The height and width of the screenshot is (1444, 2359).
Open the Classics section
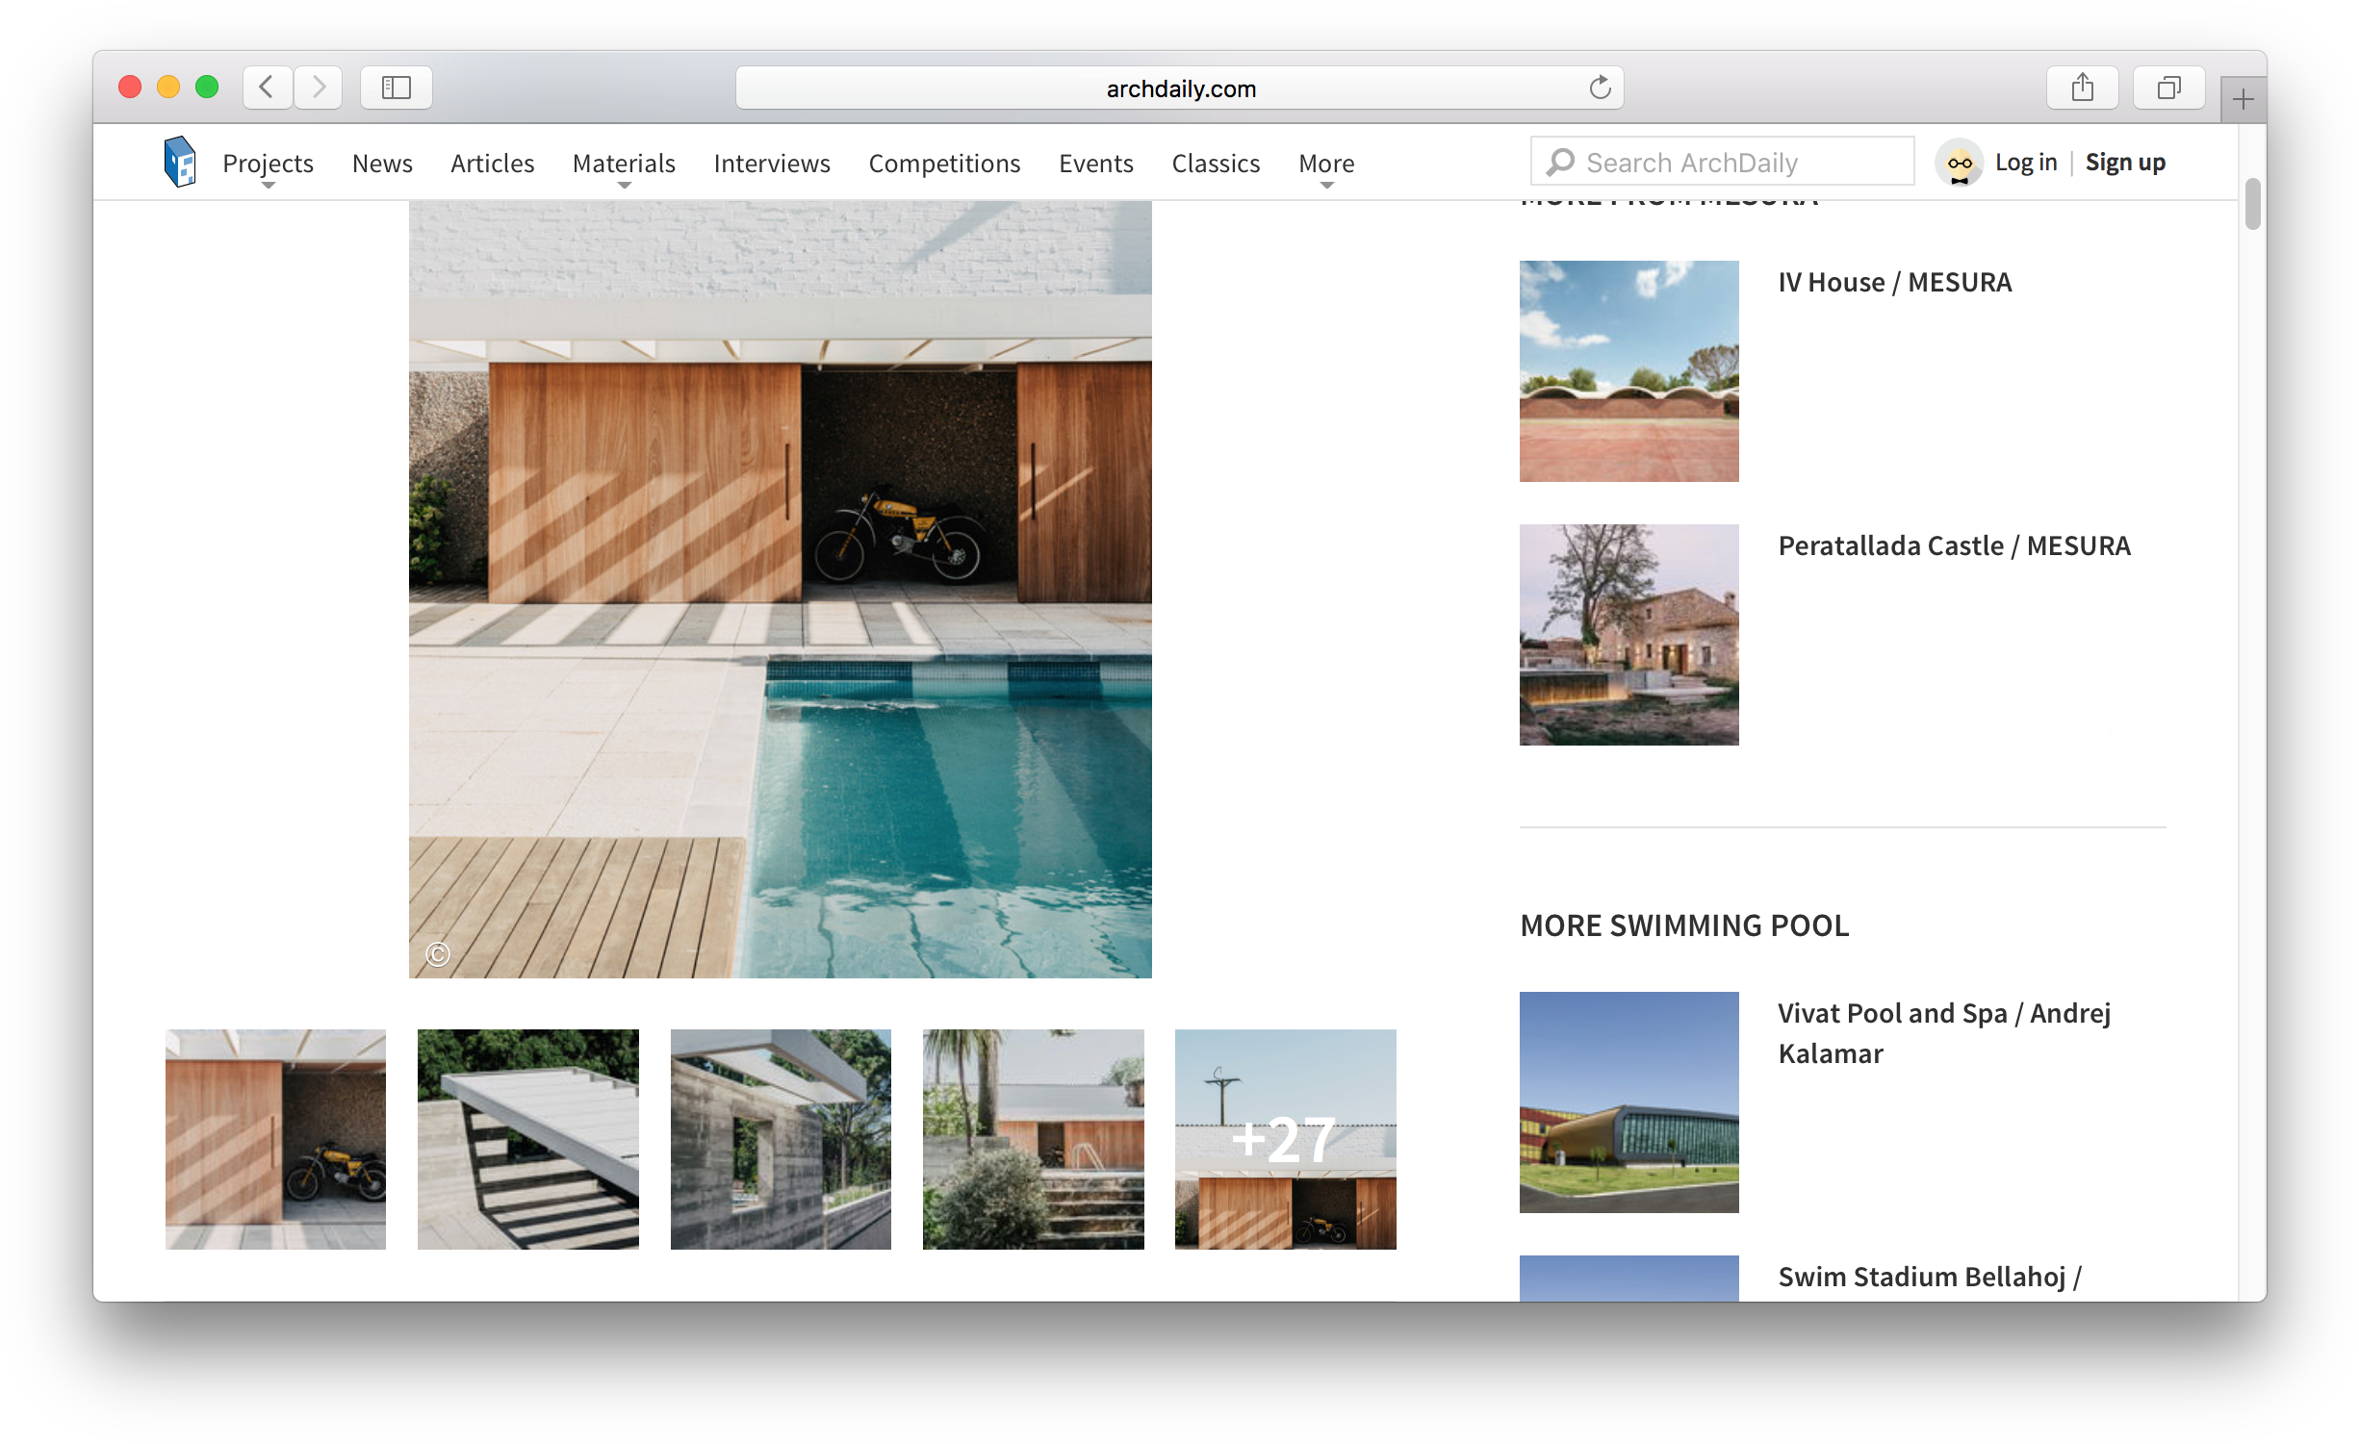(x=1216, y=163)
